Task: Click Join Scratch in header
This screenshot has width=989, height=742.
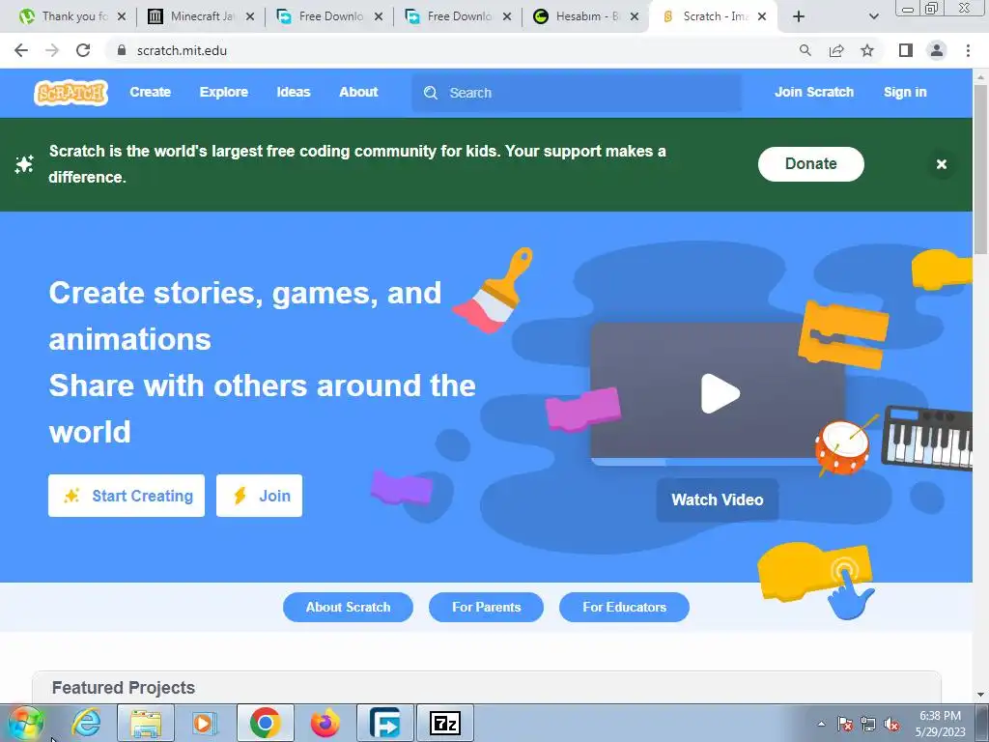Action: point(813,92)
